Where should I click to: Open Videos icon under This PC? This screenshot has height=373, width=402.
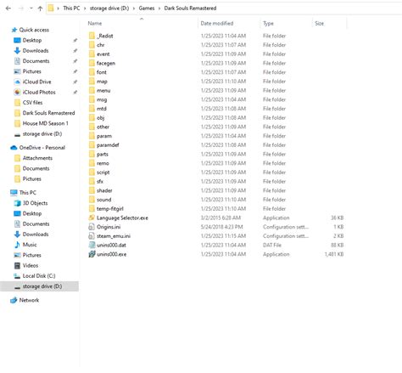click(x=17, y=266)
